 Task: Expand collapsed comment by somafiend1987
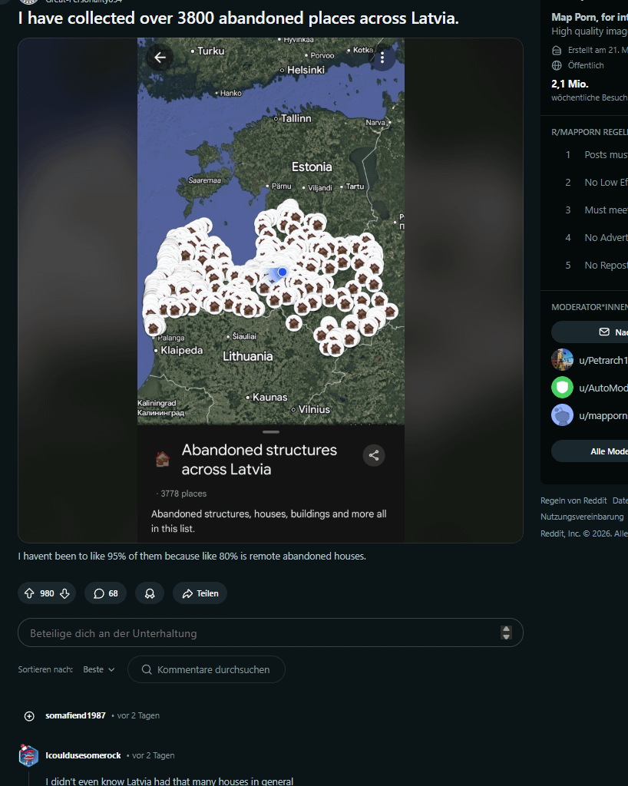pos(29,715)
